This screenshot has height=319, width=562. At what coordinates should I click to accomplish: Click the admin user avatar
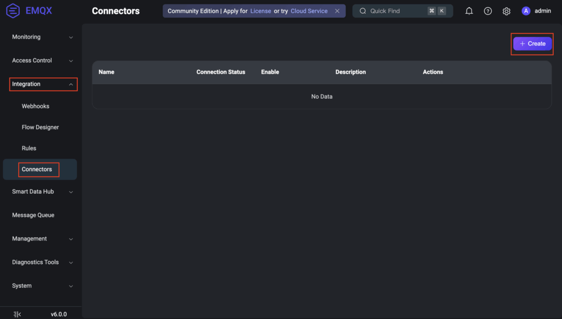[526, 11]
